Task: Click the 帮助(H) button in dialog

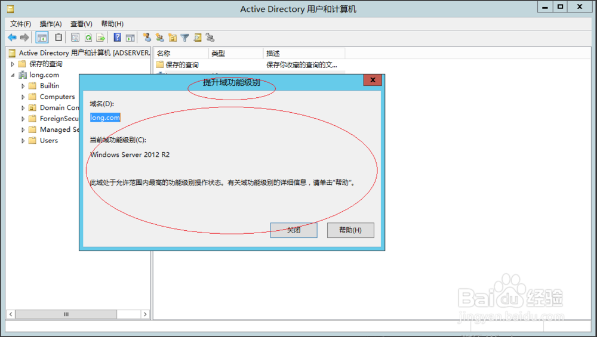Action: point(350,230)
